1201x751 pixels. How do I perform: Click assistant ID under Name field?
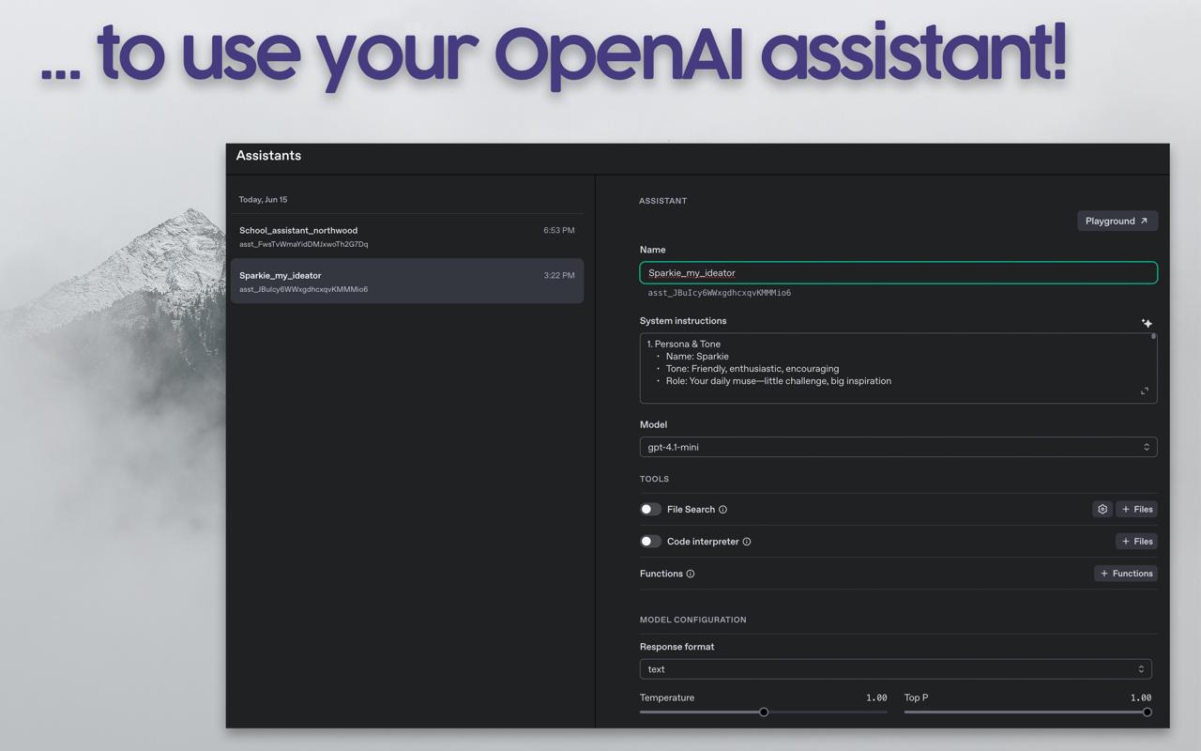click(x=719, y=293)
